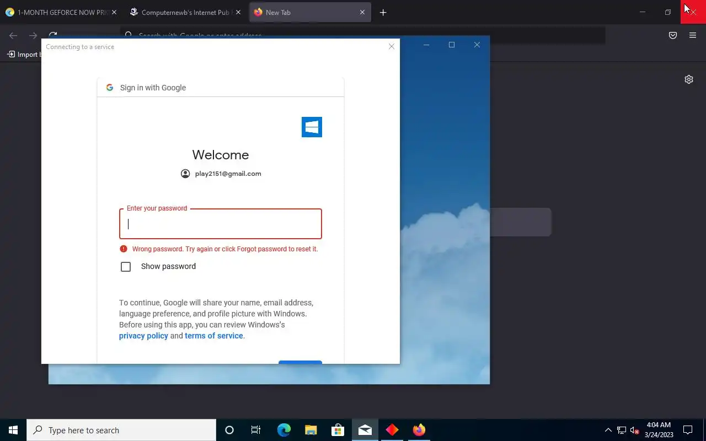The width and height of the screenshot is (706, 441).
Task: Open New Tab personalize gear icon
Action: [x=689, y=79]
